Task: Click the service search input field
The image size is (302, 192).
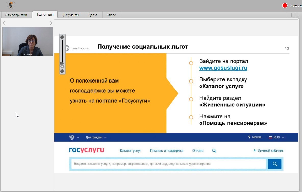Action: [169, 164]
